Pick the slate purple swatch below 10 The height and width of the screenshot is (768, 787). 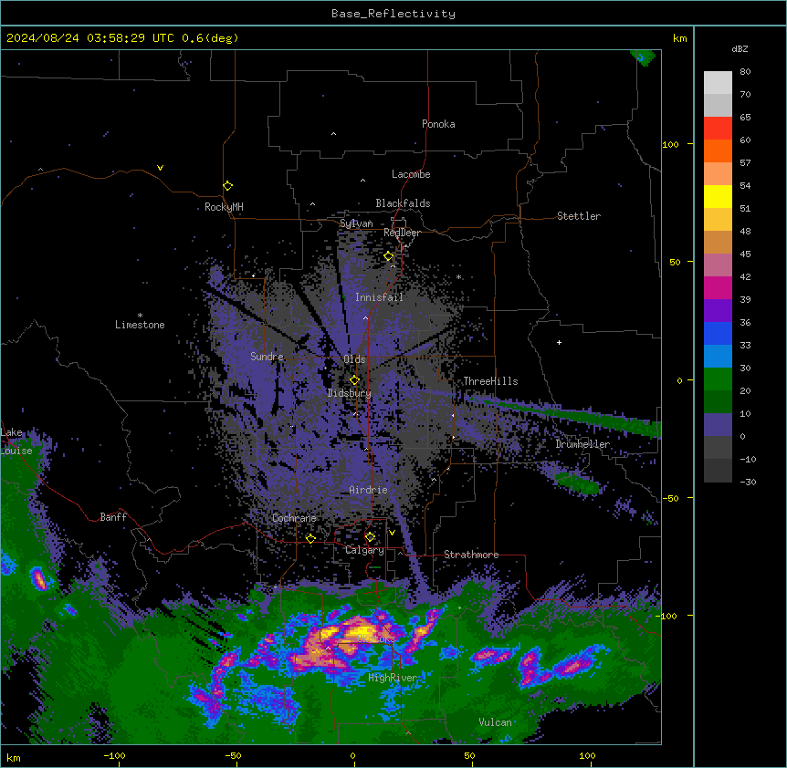718,425
